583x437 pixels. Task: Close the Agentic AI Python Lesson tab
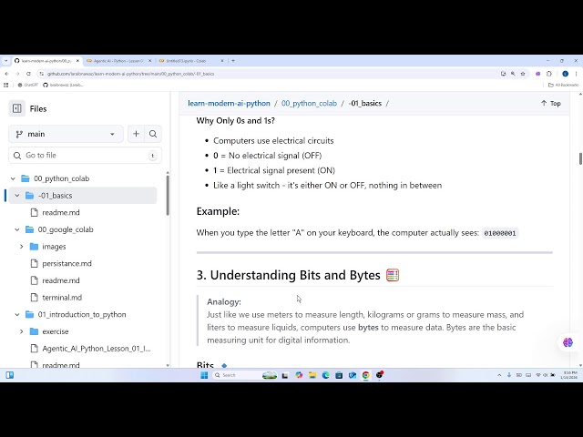[149, 61]
